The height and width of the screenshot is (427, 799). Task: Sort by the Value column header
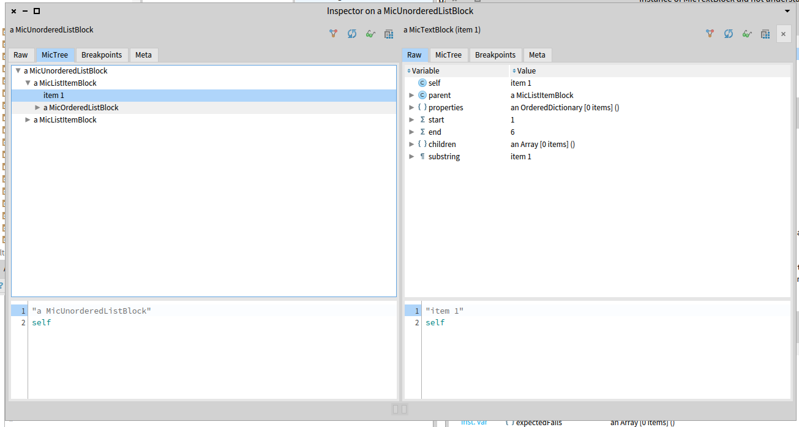651,70
